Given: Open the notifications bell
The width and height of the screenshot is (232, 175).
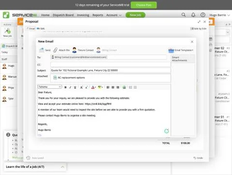Looking at the screenshot, I should click(x=193, y=15).
